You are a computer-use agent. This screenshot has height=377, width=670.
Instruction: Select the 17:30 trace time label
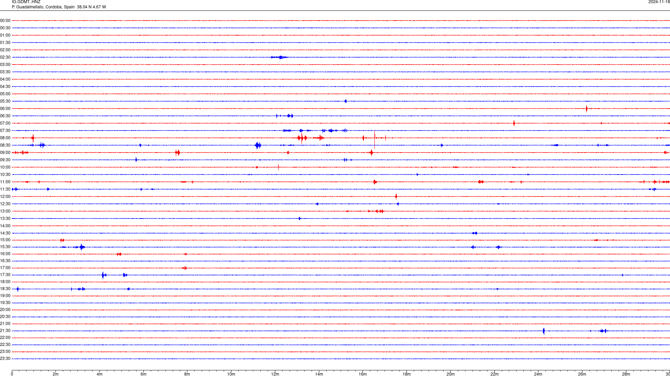pyautogui.click(x=5, y=275)
